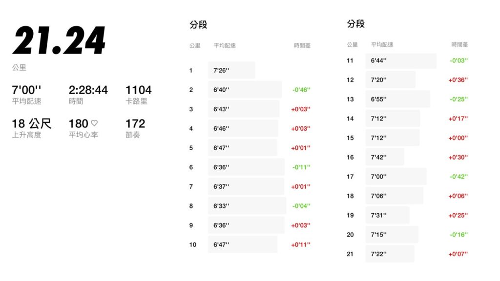Image resolution: width=500 pixels, height=281 pixels.
Task: Click right table's 平均配速 column header
Action: pyautogui.click(x=382, y=44)
